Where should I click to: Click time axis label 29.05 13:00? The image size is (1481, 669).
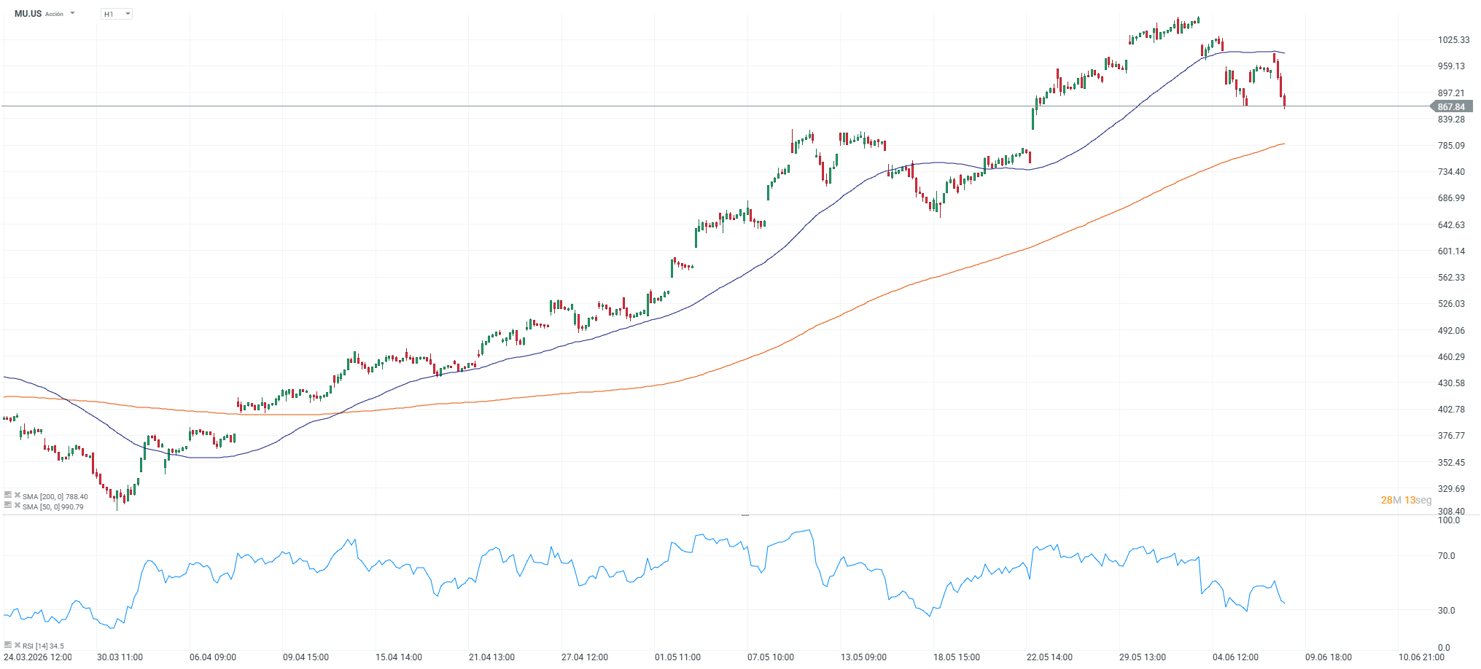(1142, 657)
